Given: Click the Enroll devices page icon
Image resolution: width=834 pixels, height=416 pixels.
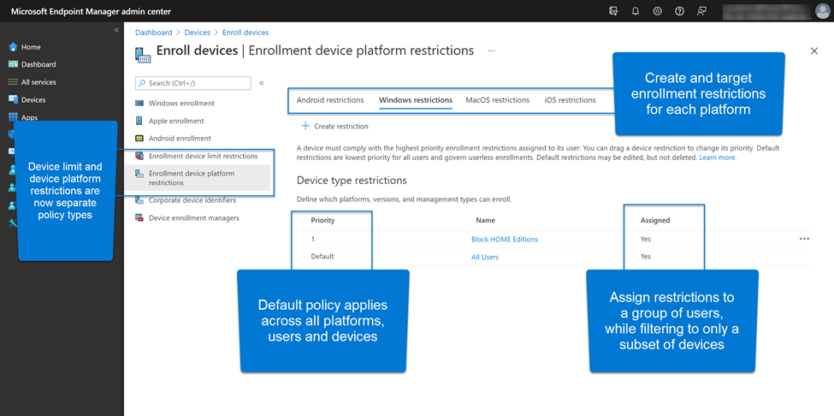Looking at the screenshot, I should [x=143, y=54].
